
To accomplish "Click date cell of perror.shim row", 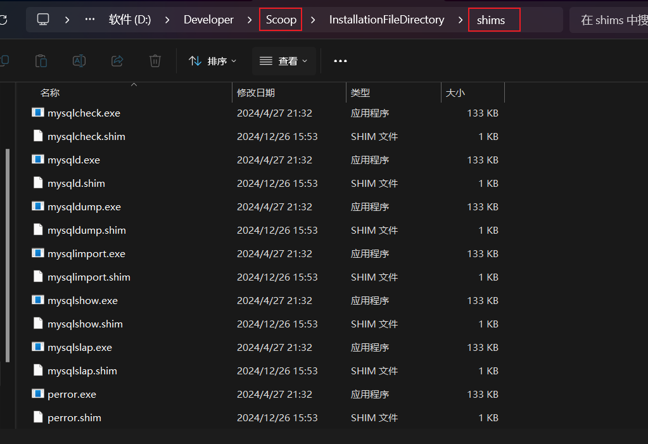I will 277,417.
